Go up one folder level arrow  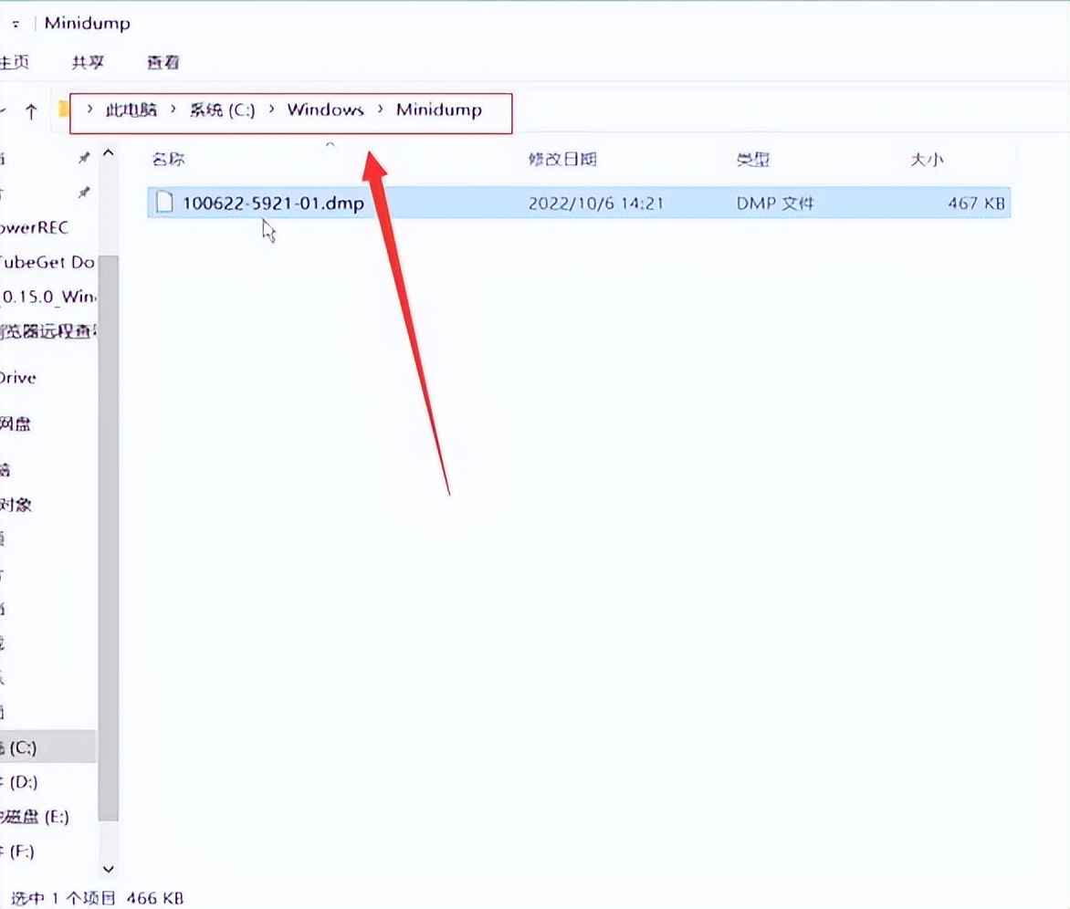click(31, 111)
